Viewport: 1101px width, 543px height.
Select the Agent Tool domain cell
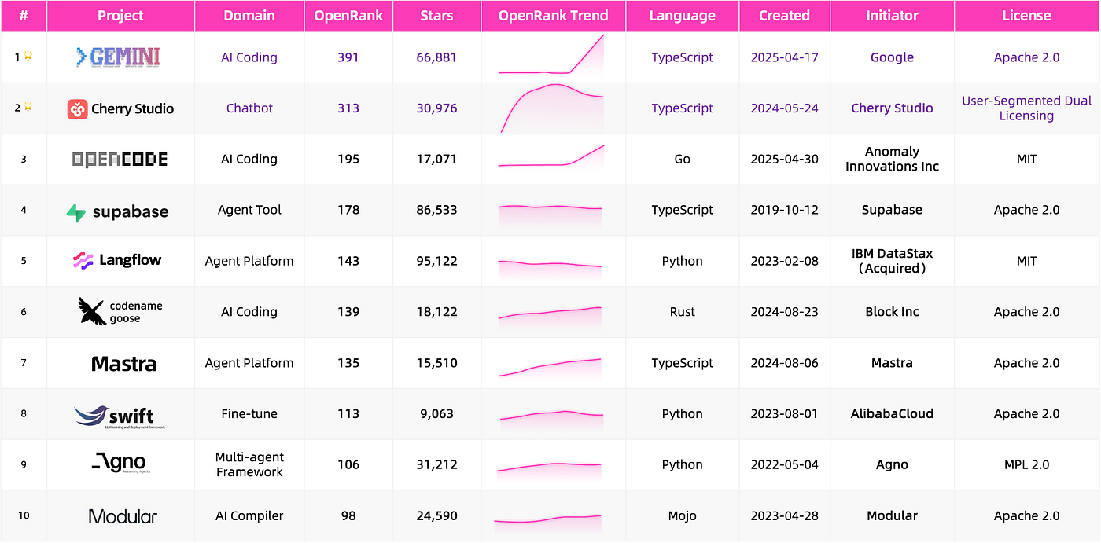249,210
